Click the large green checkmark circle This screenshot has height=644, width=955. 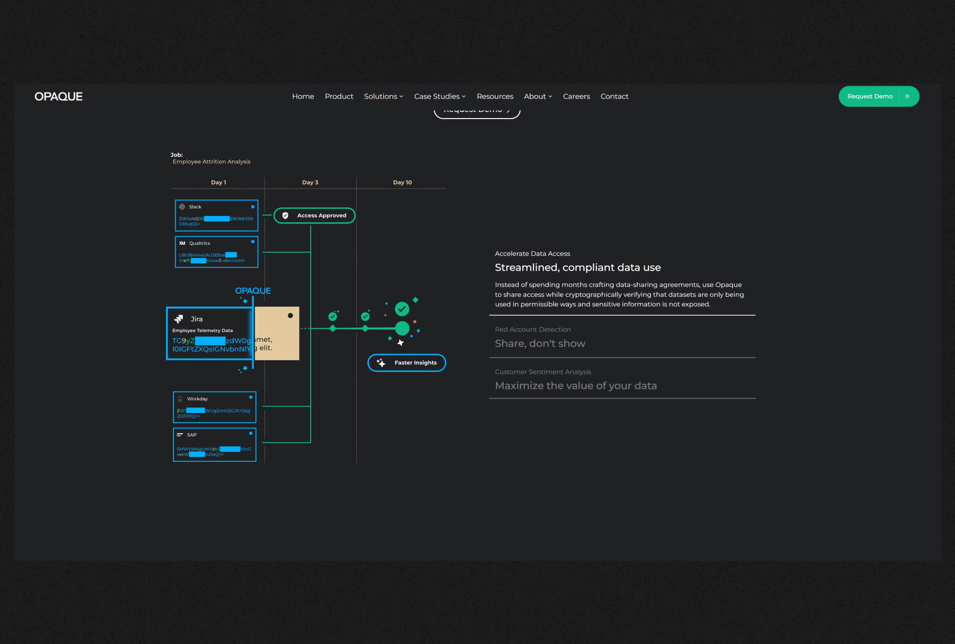[402, 309]
